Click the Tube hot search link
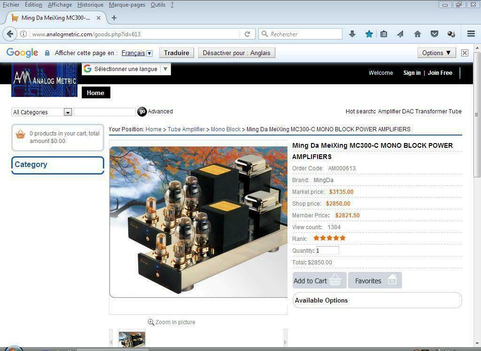Image resolution: width=481 pixels, height=351 pixels. tap(455, 111)
